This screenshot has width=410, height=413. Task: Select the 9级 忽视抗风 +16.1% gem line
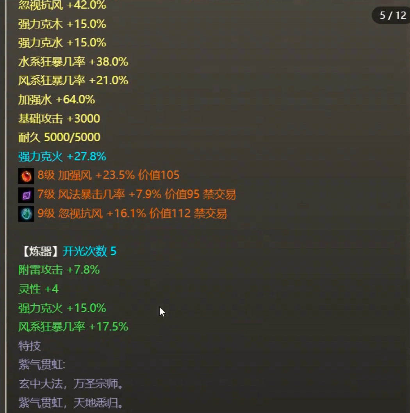pos(132,214)
